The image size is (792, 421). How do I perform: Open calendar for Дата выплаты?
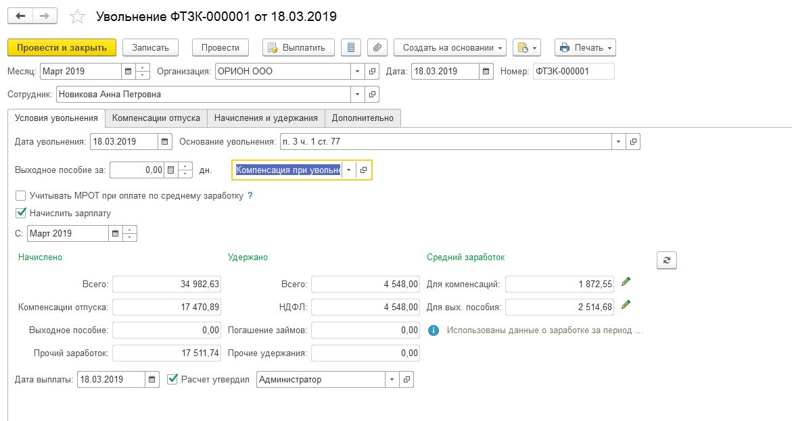[x=152, y=380]
